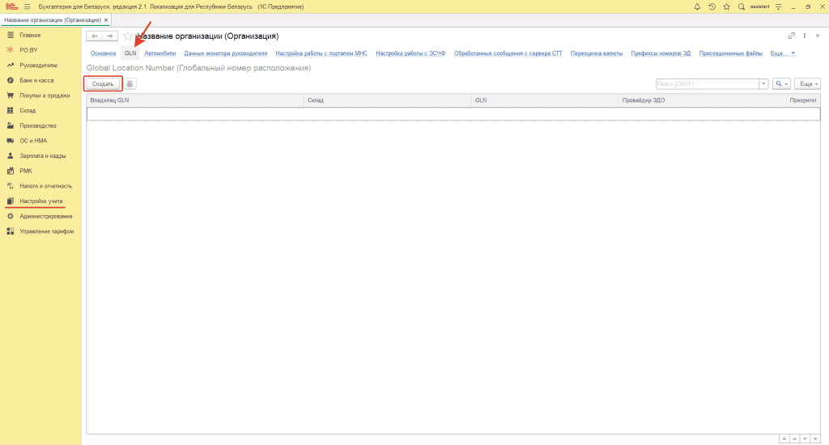
Task: Open the search options dropdown button
Action: pos(781,83)
